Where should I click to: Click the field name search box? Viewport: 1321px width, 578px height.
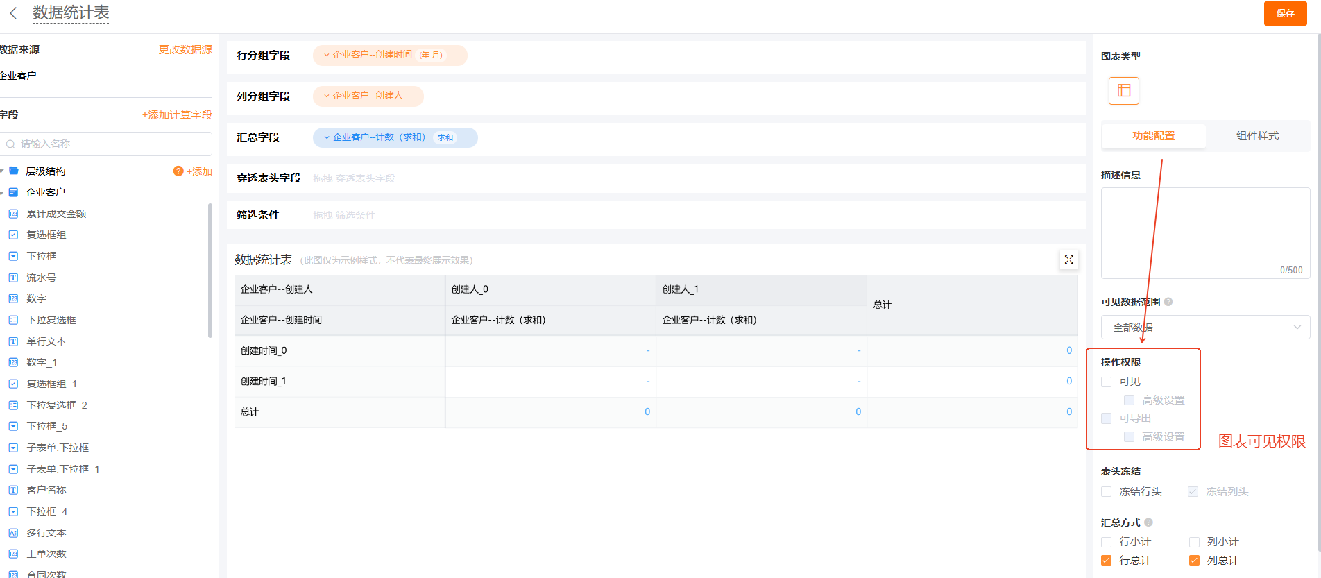click(108, 144)
